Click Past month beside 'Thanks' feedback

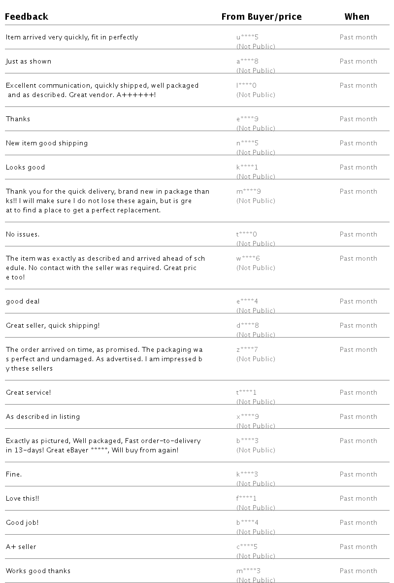point(359,119)
